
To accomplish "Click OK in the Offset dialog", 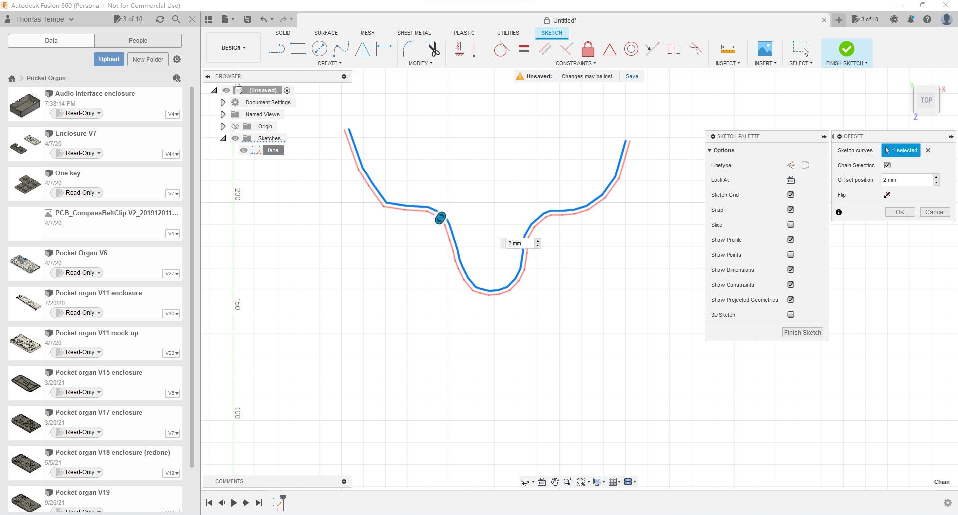I will 899,212.
